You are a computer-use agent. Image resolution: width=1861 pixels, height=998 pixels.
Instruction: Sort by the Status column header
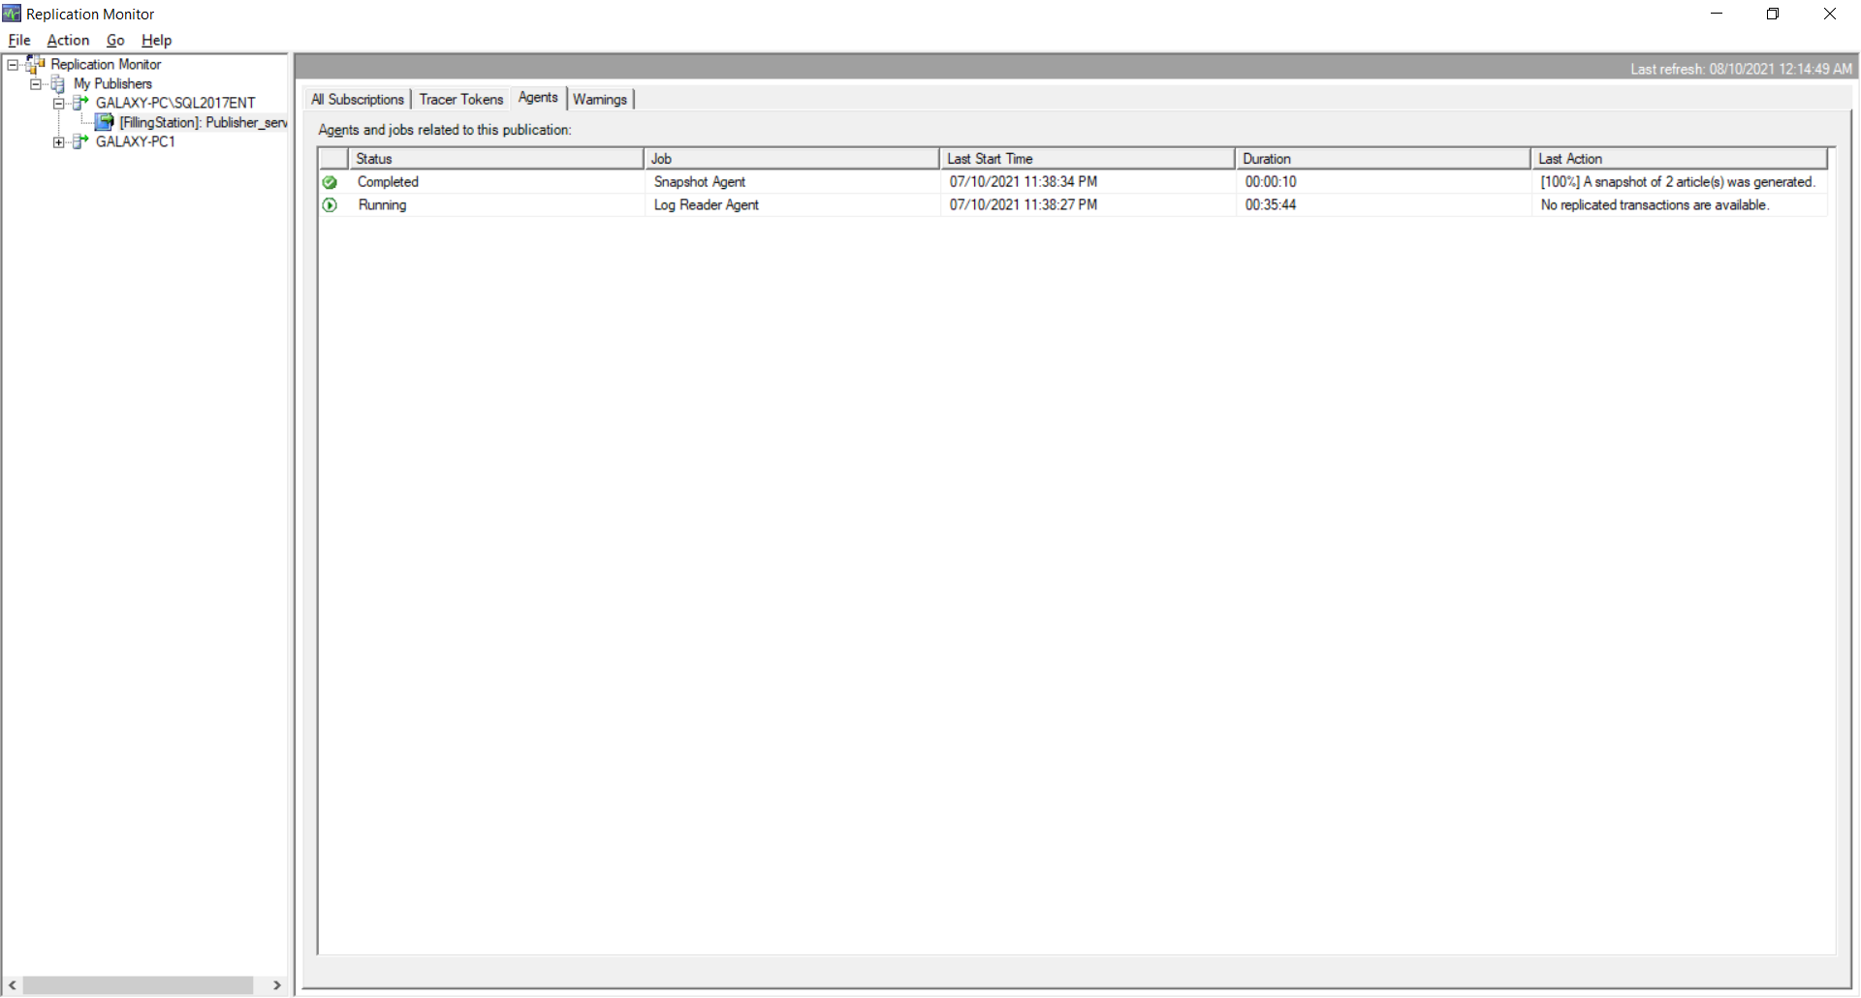(x=496, y=158)
